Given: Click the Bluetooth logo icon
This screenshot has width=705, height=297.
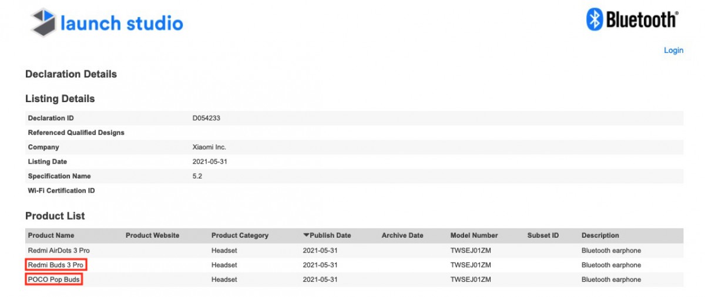Looking at the screenshot, I should [x=595, y=20].
